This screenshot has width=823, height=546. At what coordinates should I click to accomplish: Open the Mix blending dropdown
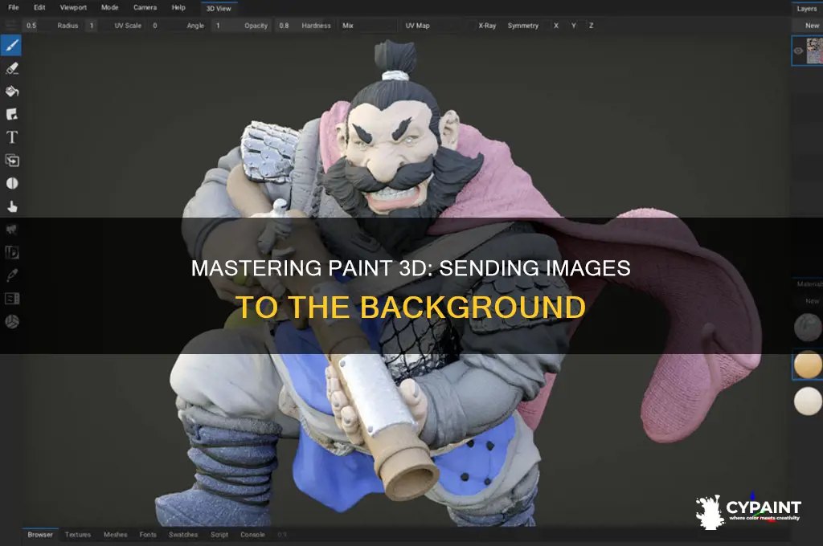[x=366, y=26]
